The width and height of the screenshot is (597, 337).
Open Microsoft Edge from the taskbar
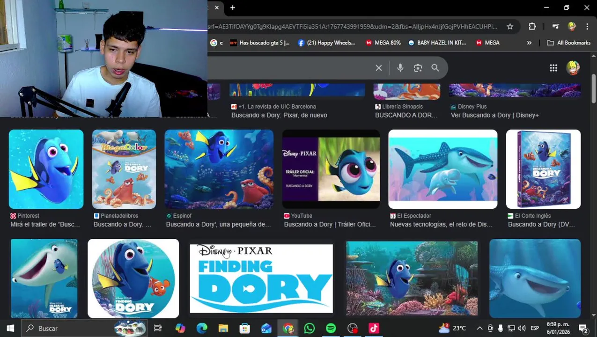click(x=202, y=329)
